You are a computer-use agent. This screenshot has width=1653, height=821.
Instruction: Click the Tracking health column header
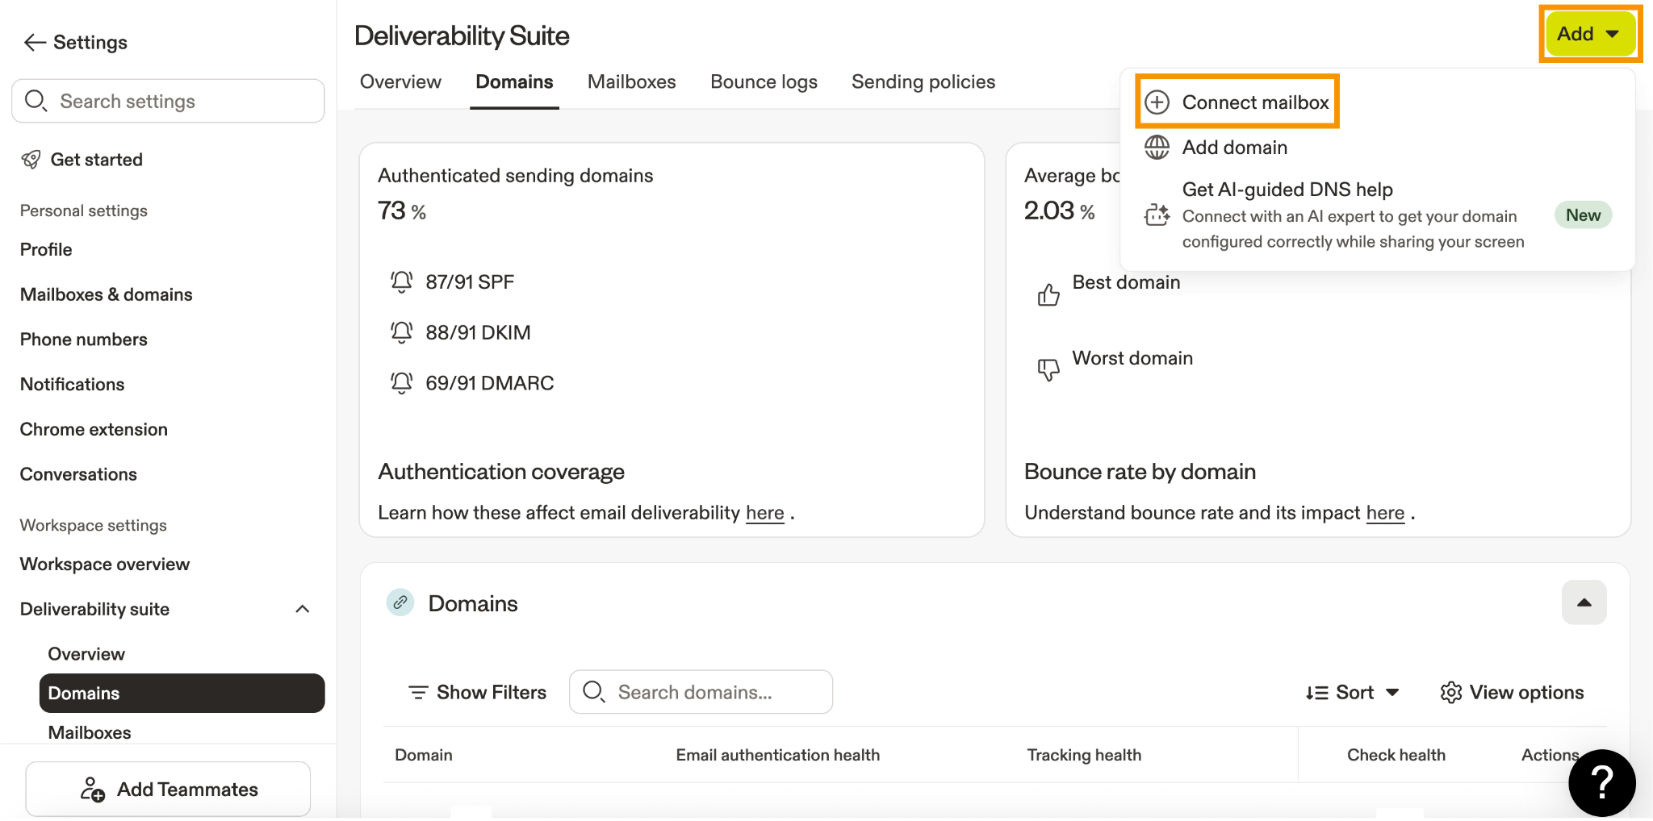1084,755
